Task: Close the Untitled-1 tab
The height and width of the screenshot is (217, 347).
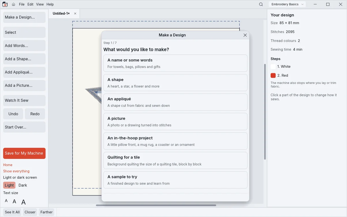Action: click(x=75, y=14)
